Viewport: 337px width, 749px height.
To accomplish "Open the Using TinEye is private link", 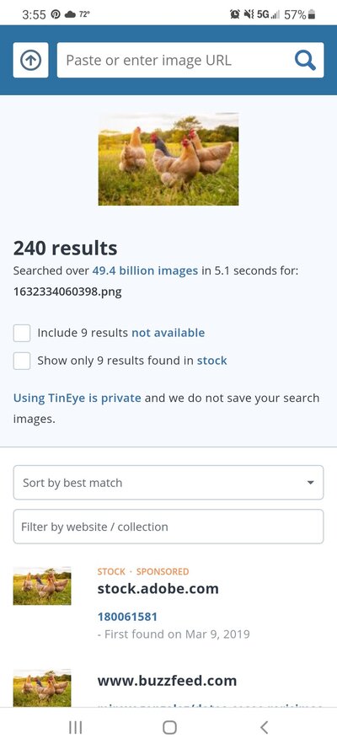I will 78,398.
